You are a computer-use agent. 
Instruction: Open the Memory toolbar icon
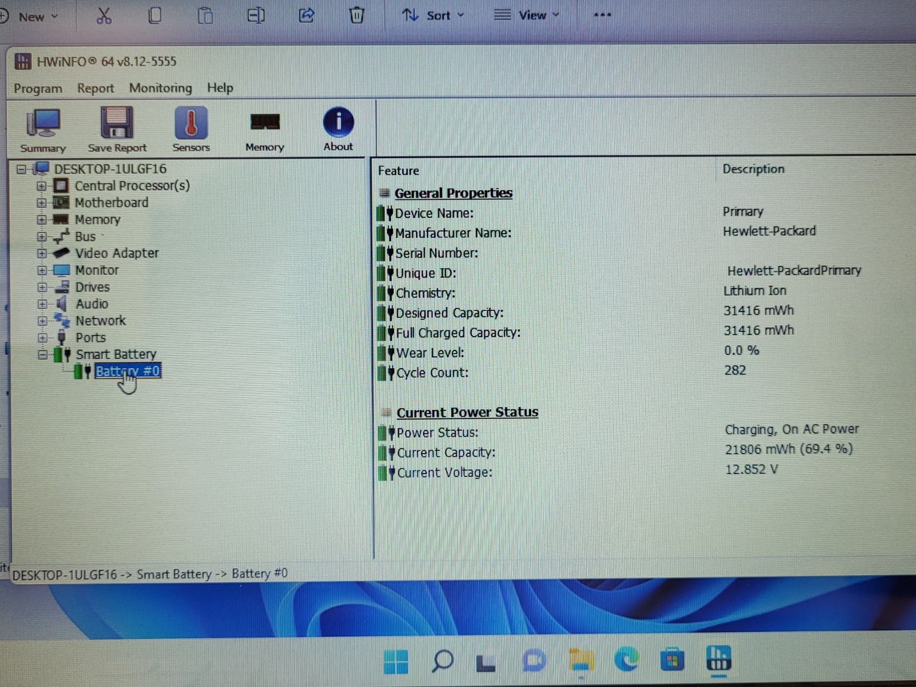click(x=264, y=132)
